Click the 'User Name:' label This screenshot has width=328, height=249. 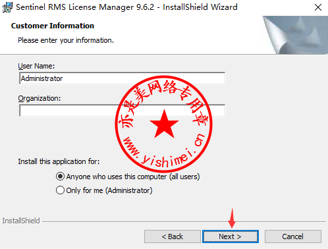click(x=36, y=66)
